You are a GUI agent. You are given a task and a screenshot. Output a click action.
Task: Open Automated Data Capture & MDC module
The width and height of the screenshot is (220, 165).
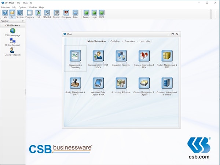point(98,86)
